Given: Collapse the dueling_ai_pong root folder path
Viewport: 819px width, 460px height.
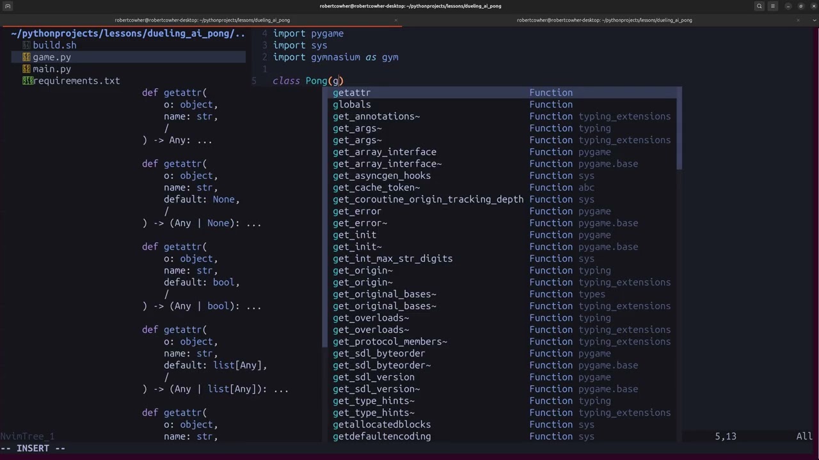Looking at the screenshot, I should pyautogui.click(x=128, y=33).
